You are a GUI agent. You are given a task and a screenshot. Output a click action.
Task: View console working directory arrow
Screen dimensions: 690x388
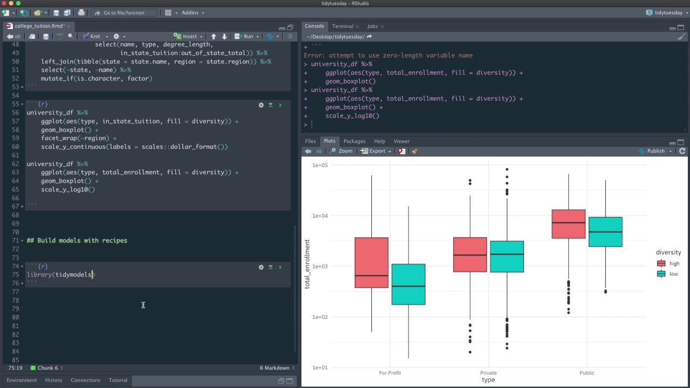(369, 37)
